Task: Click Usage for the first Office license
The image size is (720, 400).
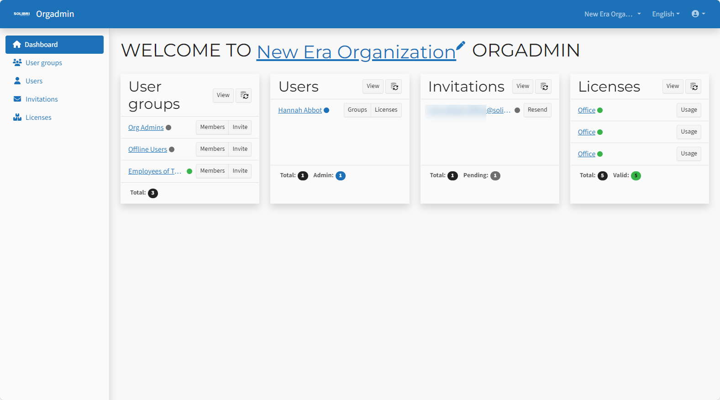Action: (x=689, y=110)
